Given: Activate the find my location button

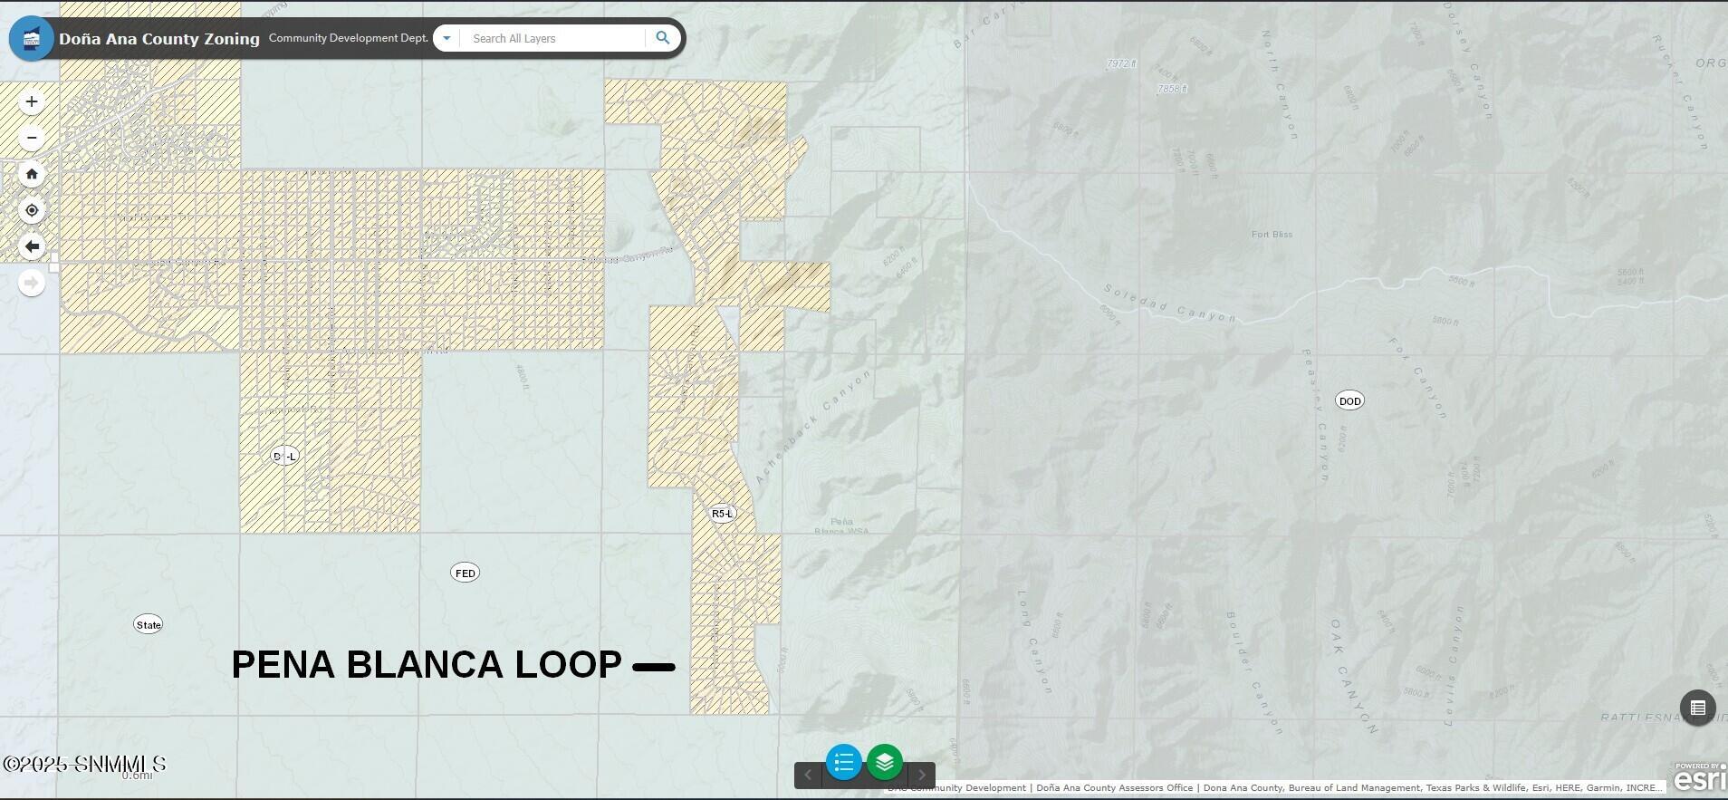Looking at the screenshot, I should 32,210.
